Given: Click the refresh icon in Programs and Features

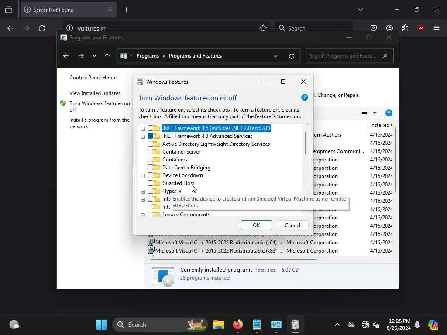Looking at the screenshot, I should coord(291,56).
